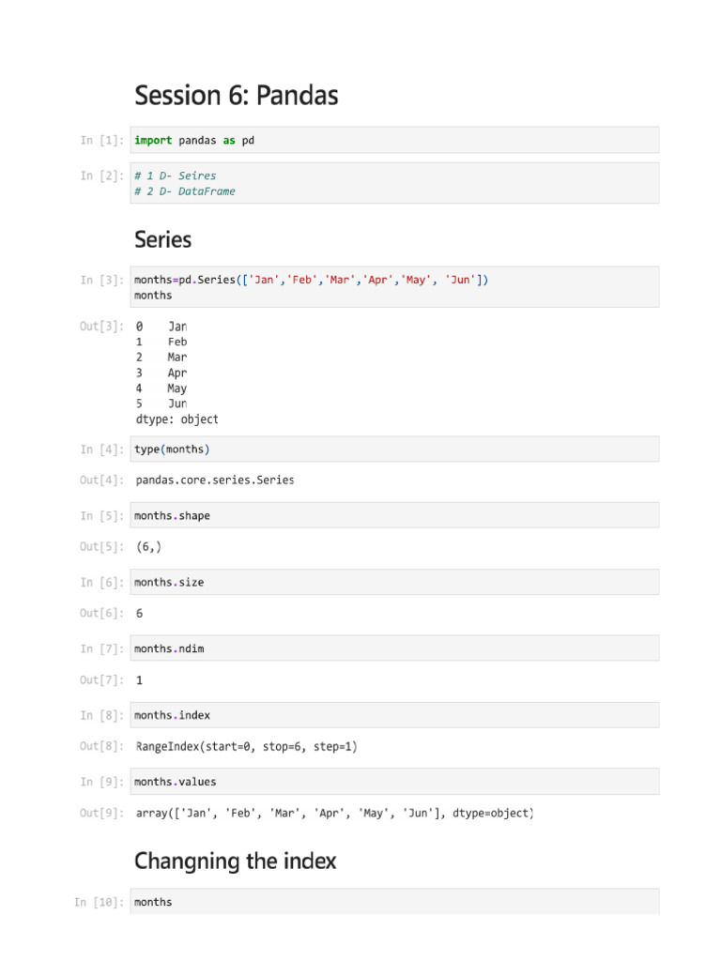Click the months=pd.Series code cell
This screenshot has width=721, height=961.
[x=394, y=287]
